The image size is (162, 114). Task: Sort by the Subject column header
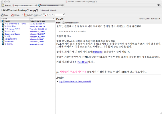point(15,19)
